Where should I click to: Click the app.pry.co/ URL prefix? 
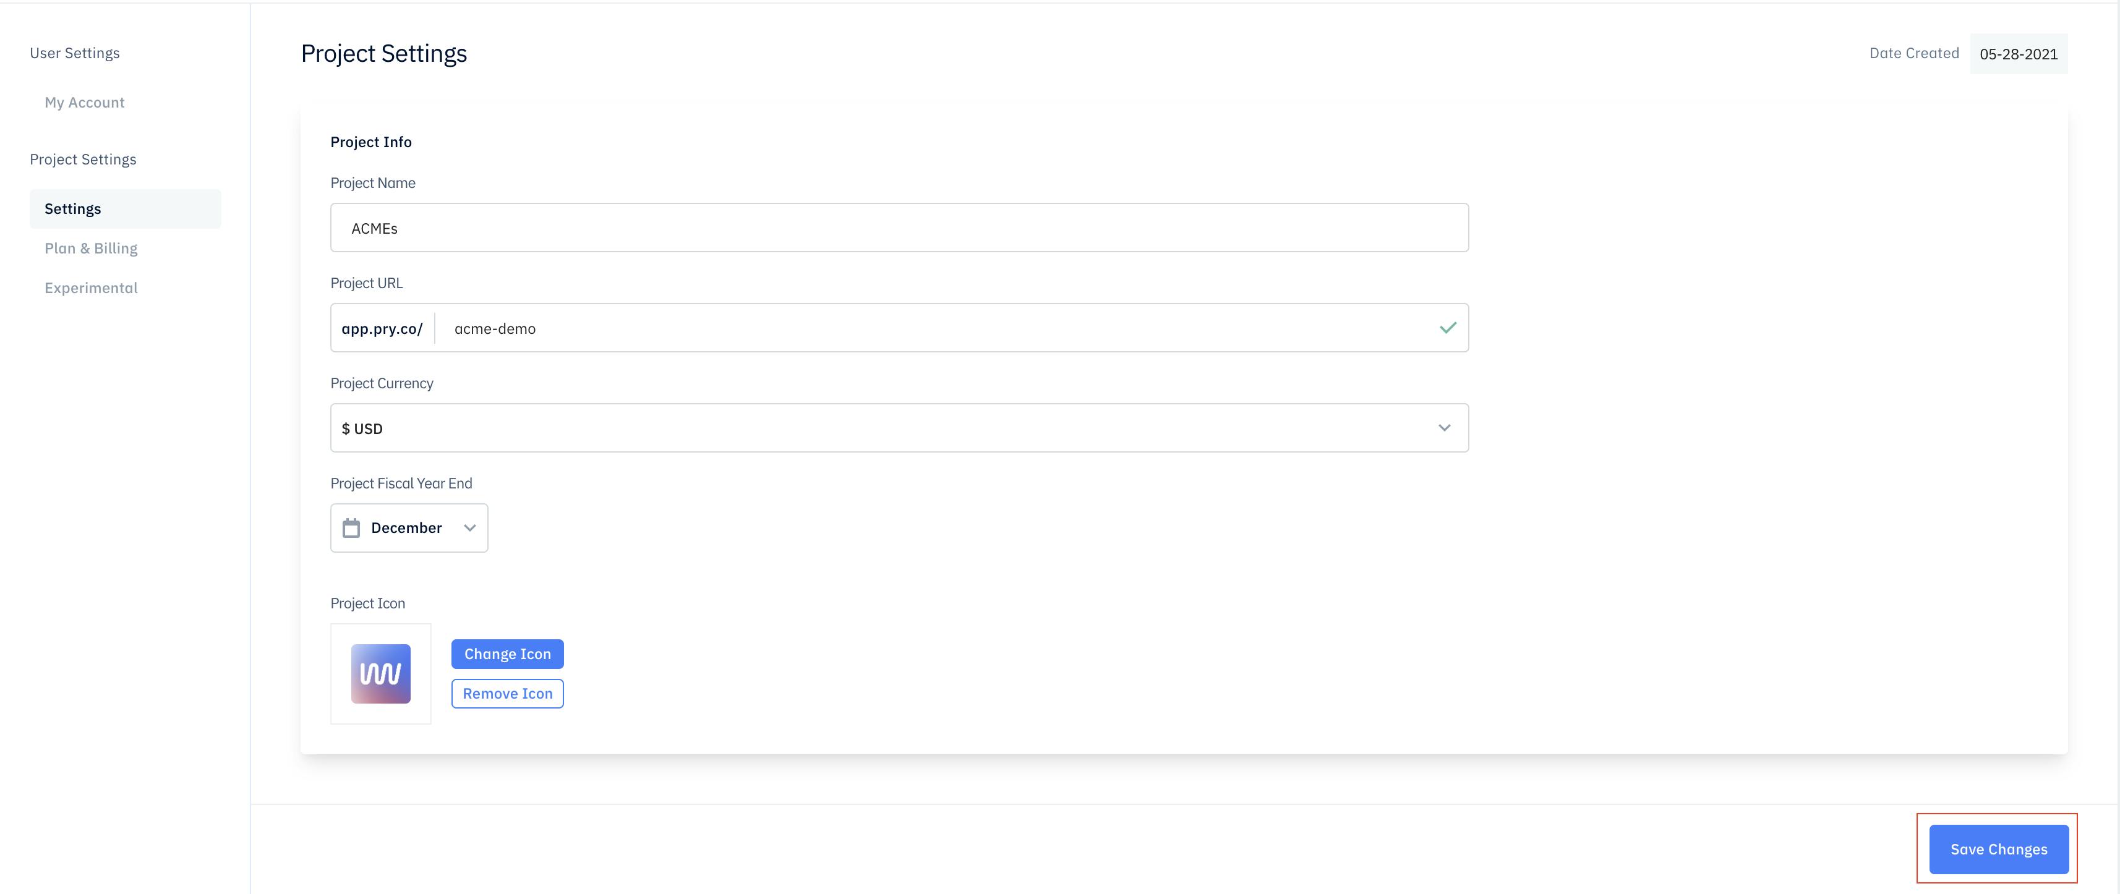383,328
